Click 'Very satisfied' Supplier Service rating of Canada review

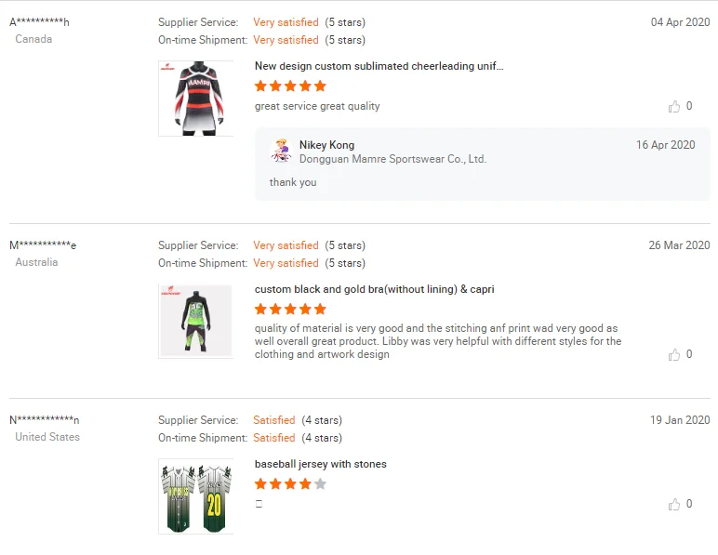coord(286,22)
